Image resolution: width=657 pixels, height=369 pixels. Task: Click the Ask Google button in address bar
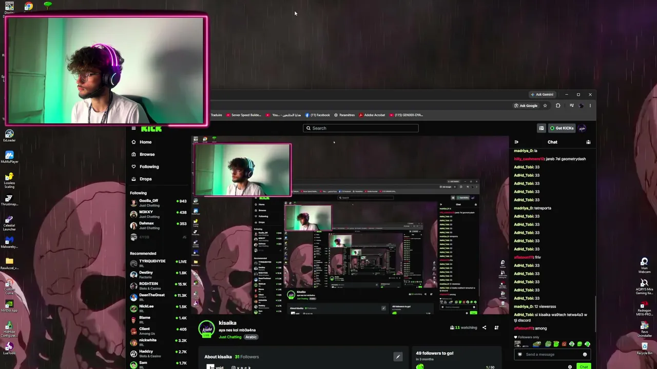click(x=526, y=106)
